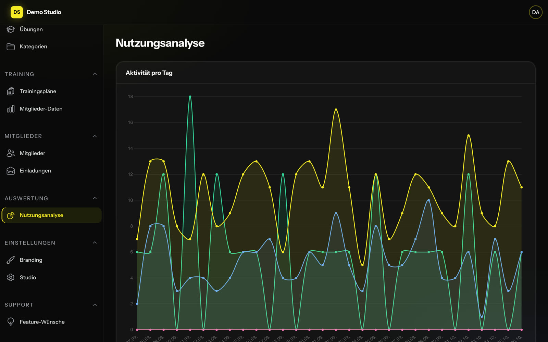Collapse the Einstellungen section
548x342 pixels.
coord(95,243)
